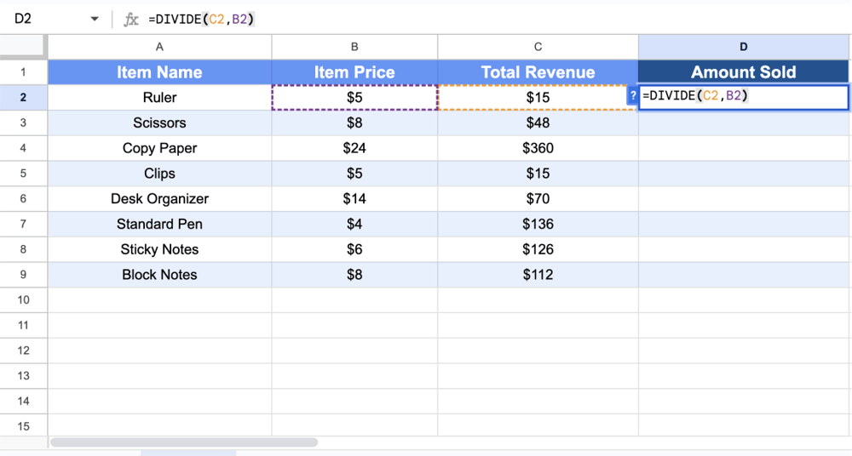Viewport: 852px width, 456px height.
Task: Click the $360 total revenue cell
Action: (x=538, y=148)
